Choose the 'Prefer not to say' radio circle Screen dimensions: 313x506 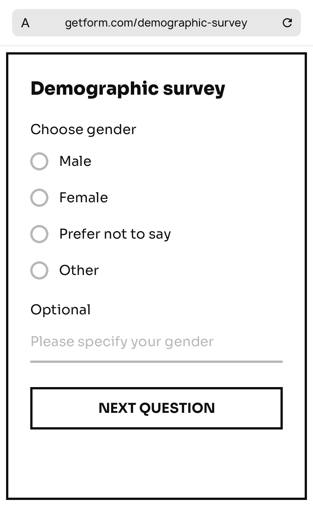(x=39, y=234)
